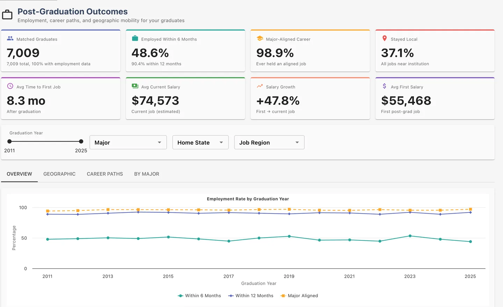Click the 48.6% employed within 6 months value
The image size is (503, 307).
tap(150, 53)
